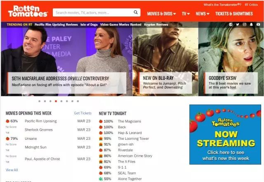The image size is (264, 182).
Task: Click tomato icon beside Riverdale 87%
Action: 101,150
